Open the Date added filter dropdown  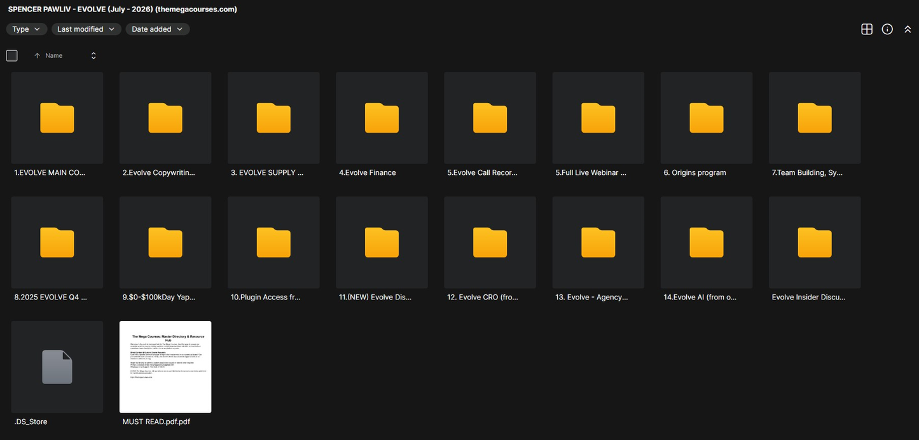tap(157, 29)
